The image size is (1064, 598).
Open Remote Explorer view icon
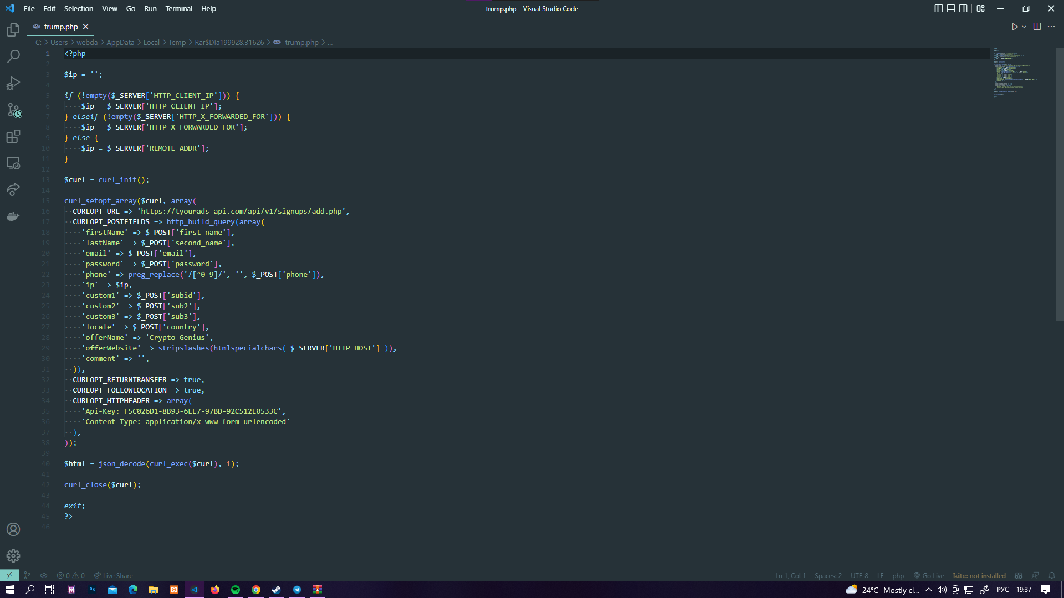[x=13, y=163]
